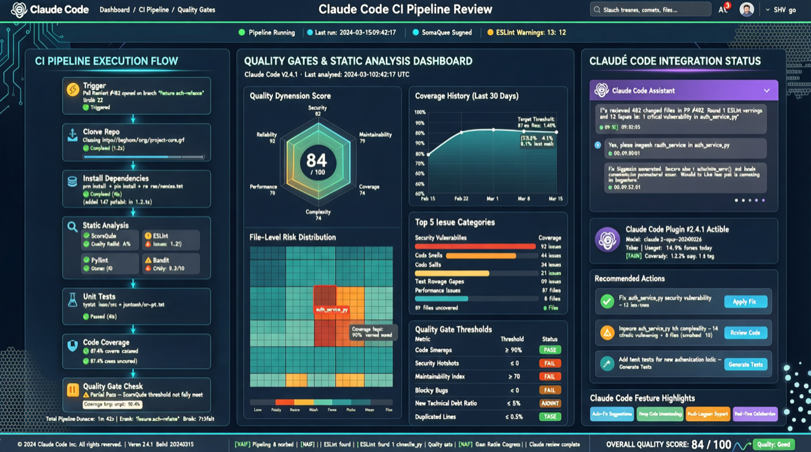The image size is (811, 452).
Task: Collapse the Claude Code Assistant panel chevron
Action: pyautogui.click(x=766, y=91)
